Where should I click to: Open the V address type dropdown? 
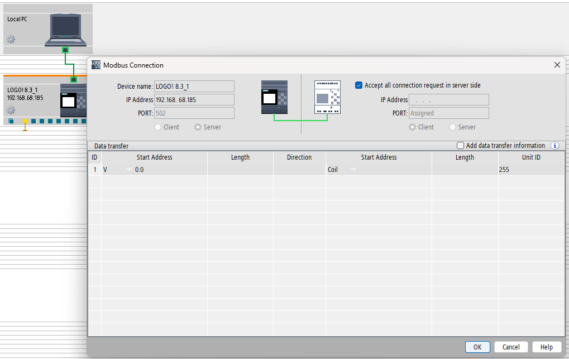pyautogui.click(x=129, y=170)
